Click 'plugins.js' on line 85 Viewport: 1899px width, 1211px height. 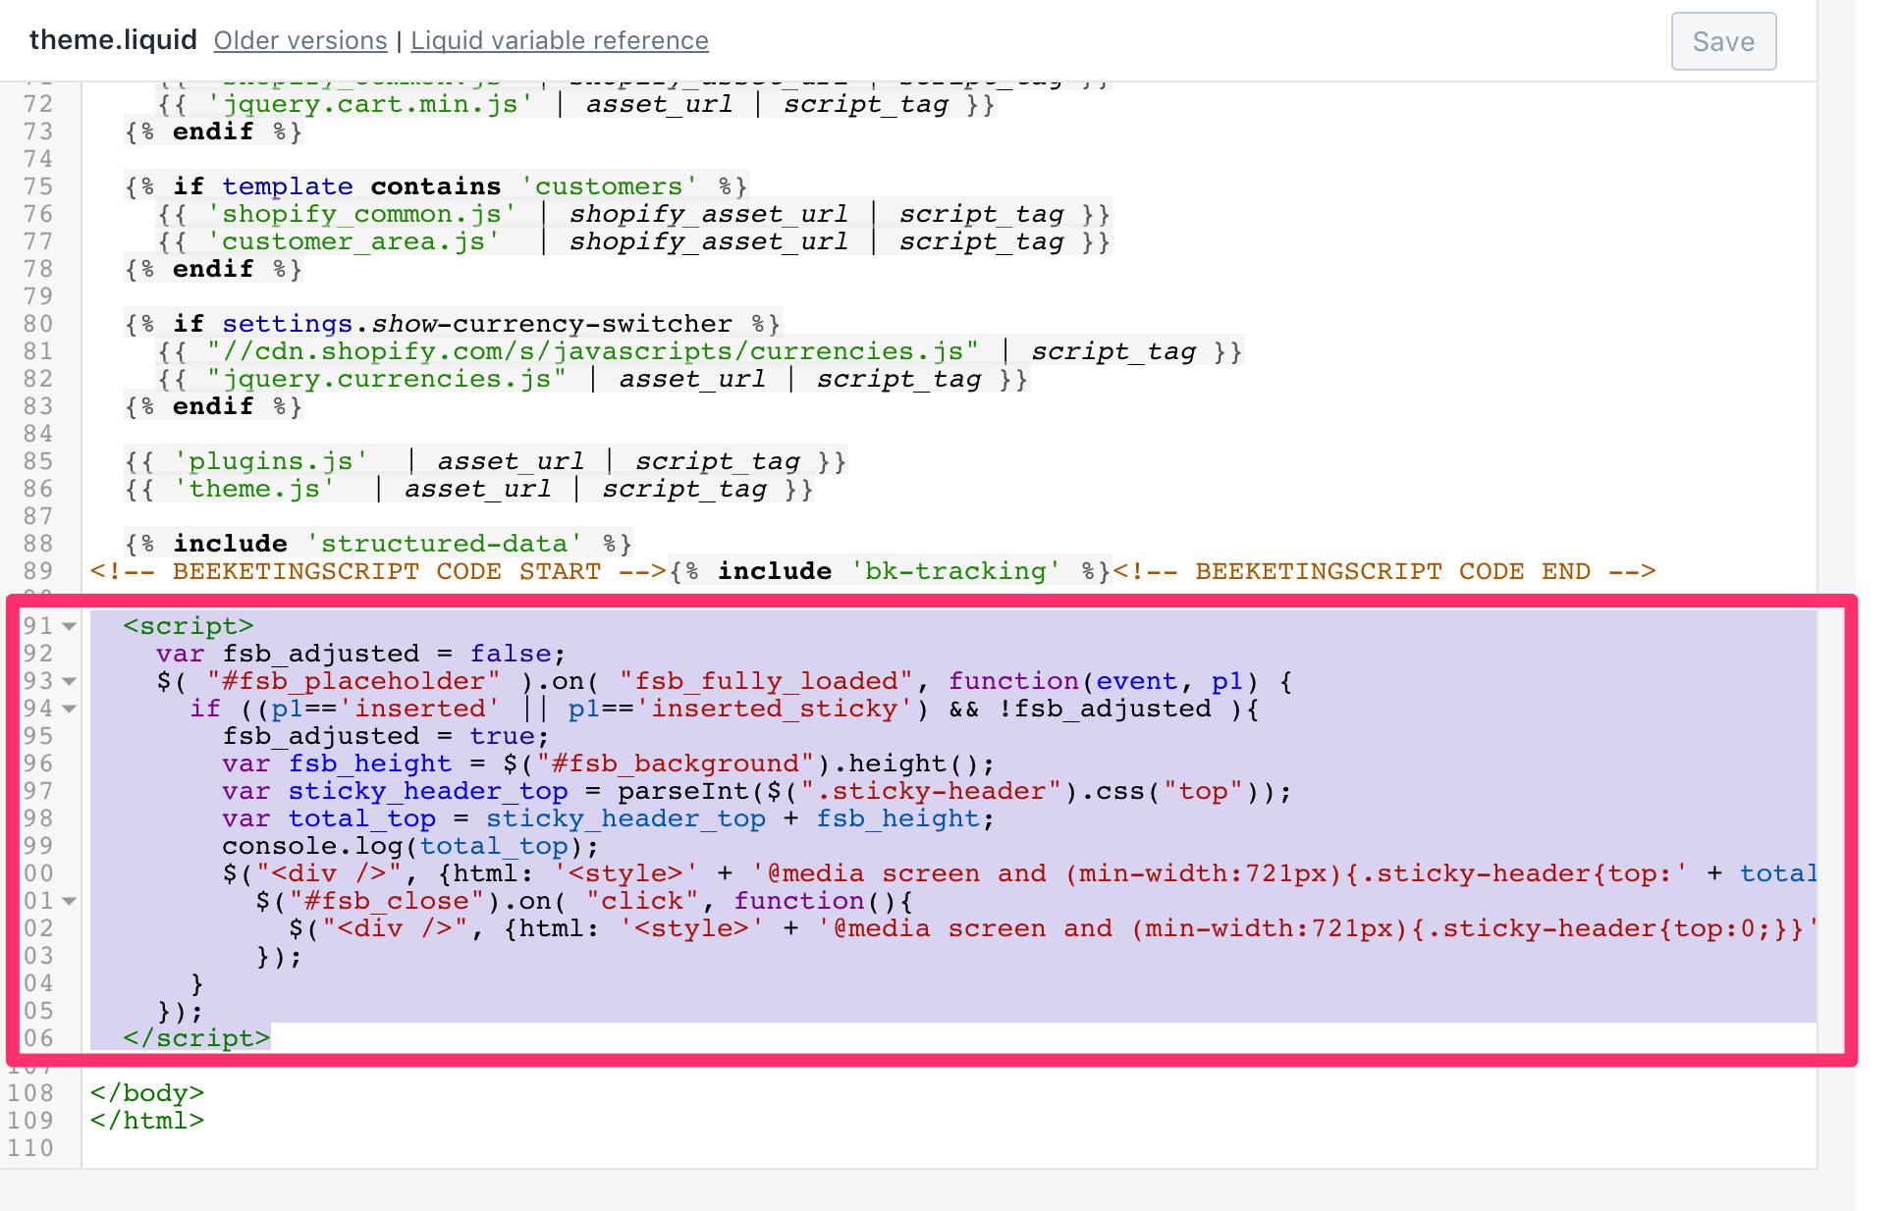click(x=271, y=461)
